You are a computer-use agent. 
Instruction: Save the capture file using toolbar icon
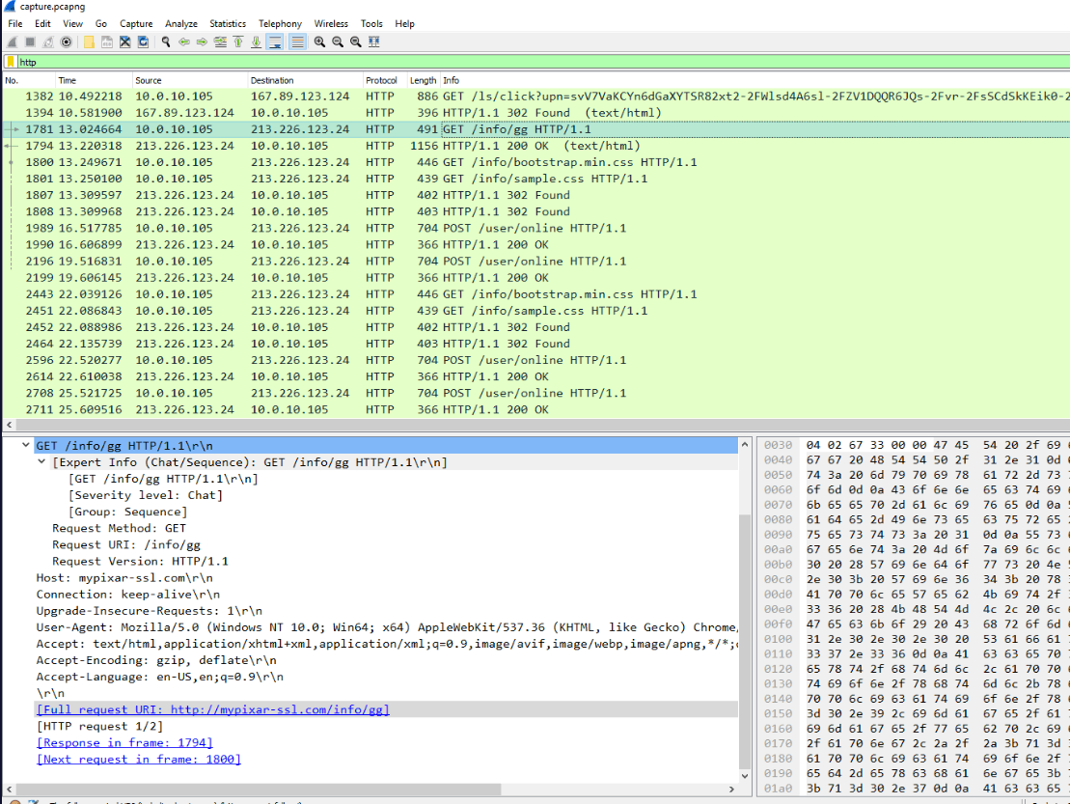coord(107,42)
